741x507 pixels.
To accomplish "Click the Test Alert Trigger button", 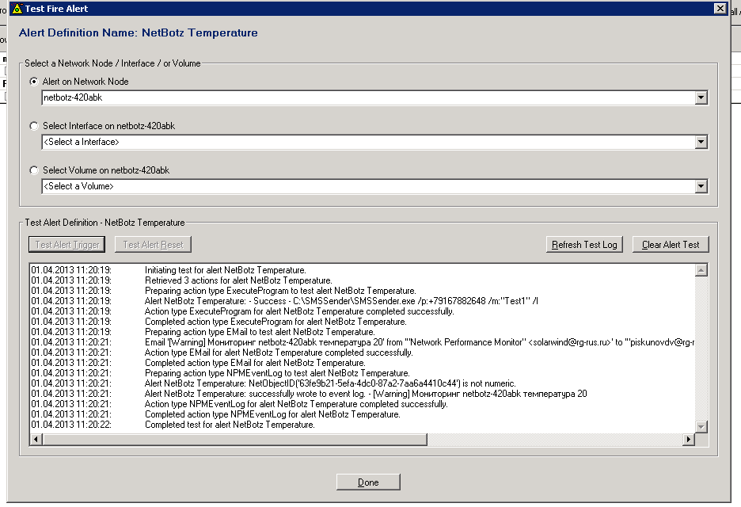I will point(67,245).
